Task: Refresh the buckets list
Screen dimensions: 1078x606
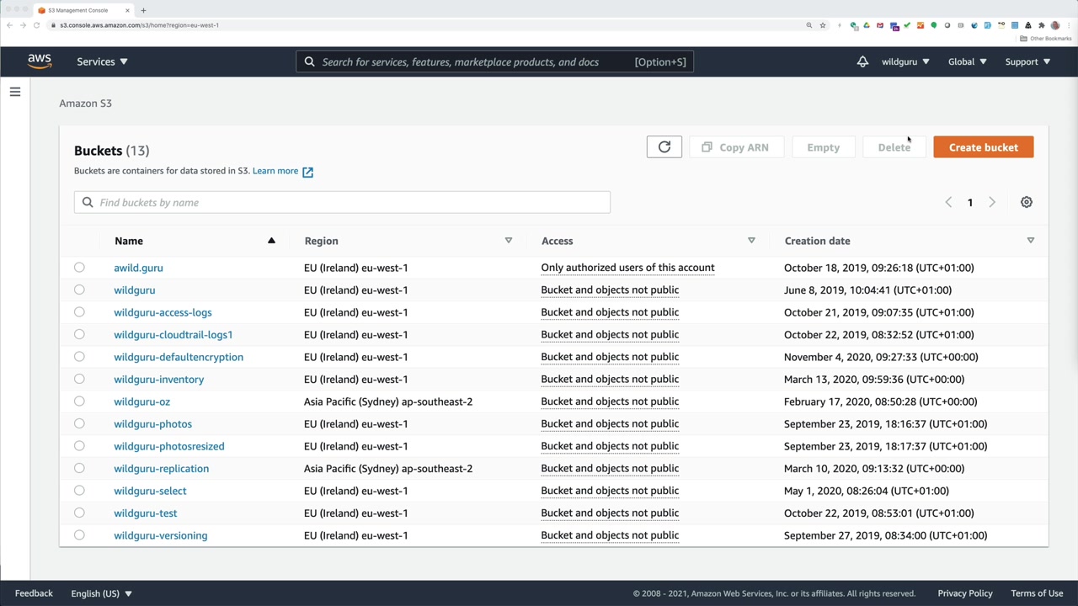Action: point(664,147)
